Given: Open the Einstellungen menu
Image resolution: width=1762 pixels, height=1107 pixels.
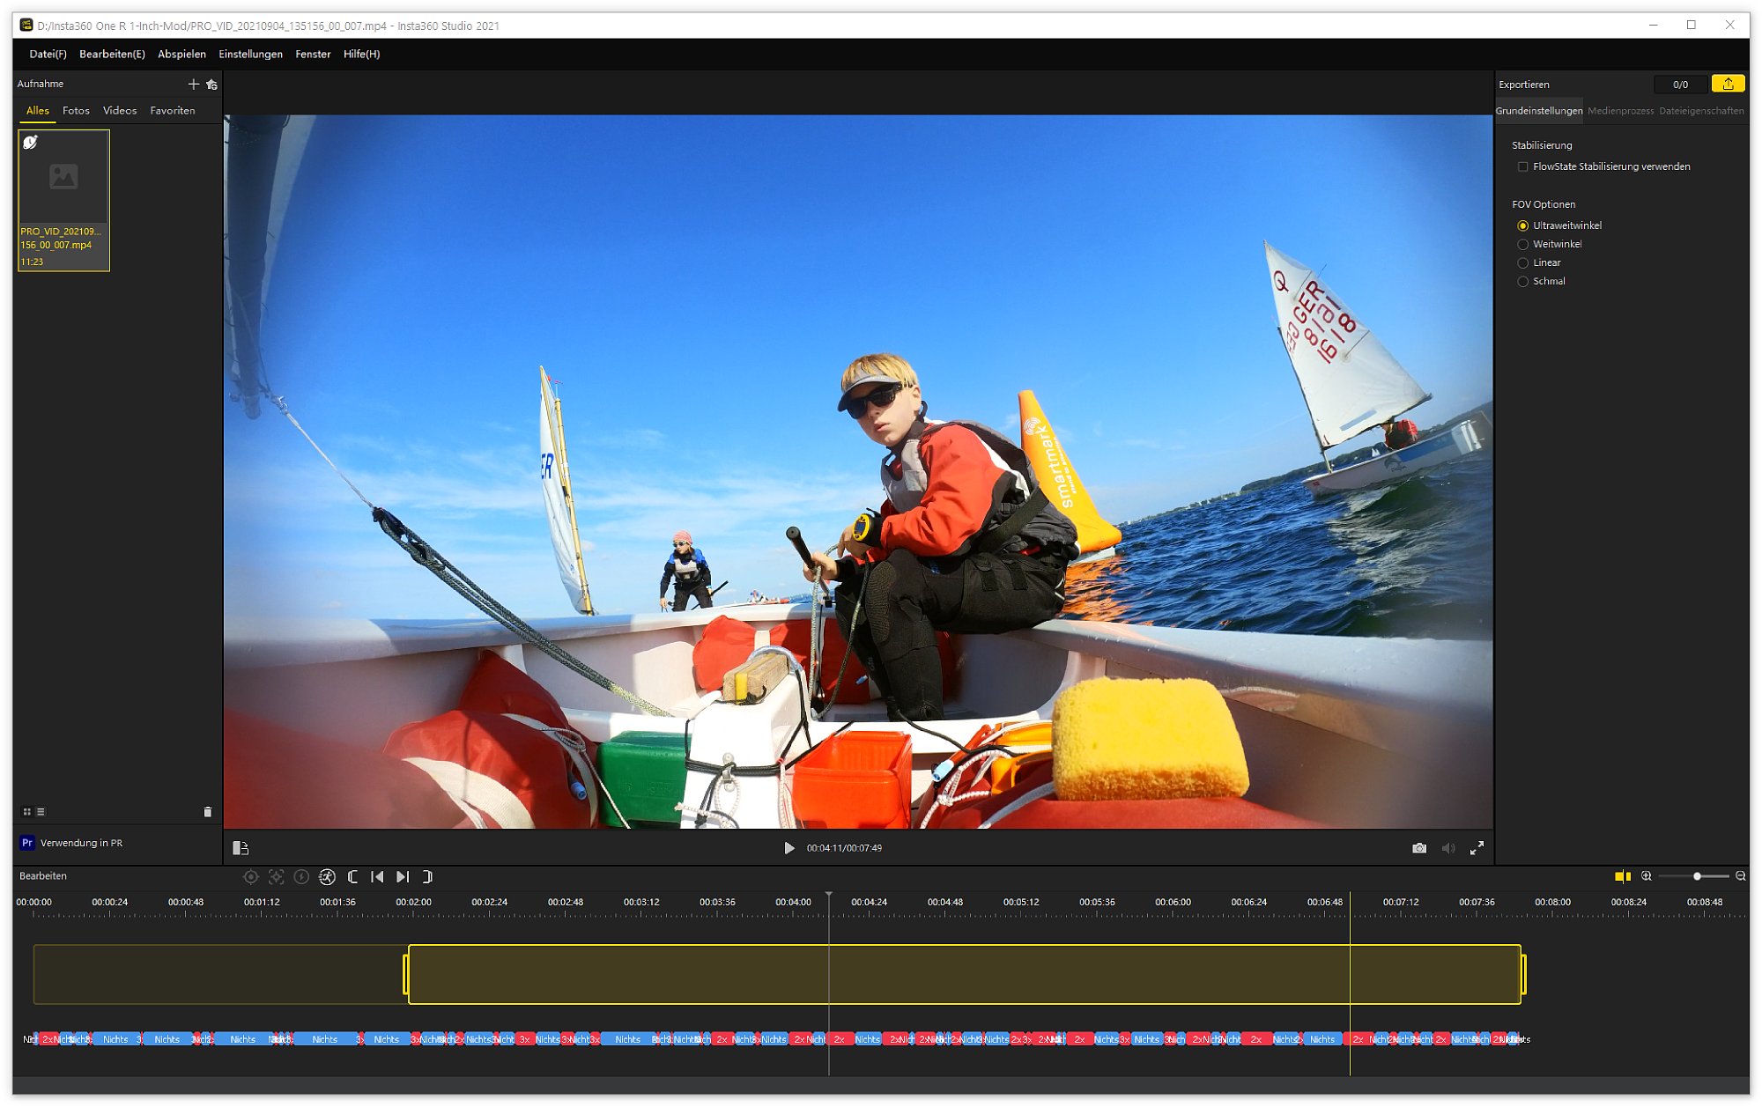Looking at the screenshot, I should pyautogui.click(x=250, y=54).
